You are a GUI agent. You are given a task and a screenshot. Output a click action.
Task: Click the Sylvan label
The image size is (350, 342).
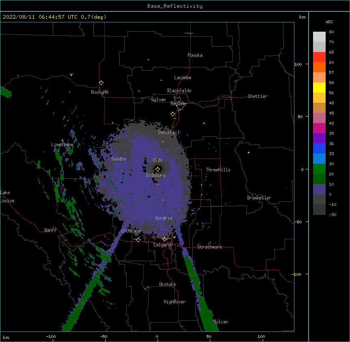pyautogui.click(x=158, y=100)
